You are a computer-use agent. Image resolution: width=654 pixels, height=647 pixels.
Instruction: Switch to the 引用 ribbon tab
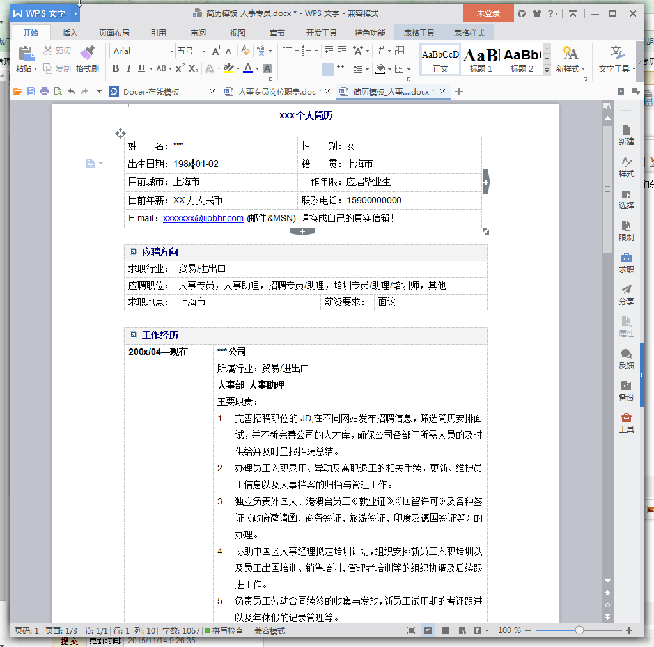159,33
